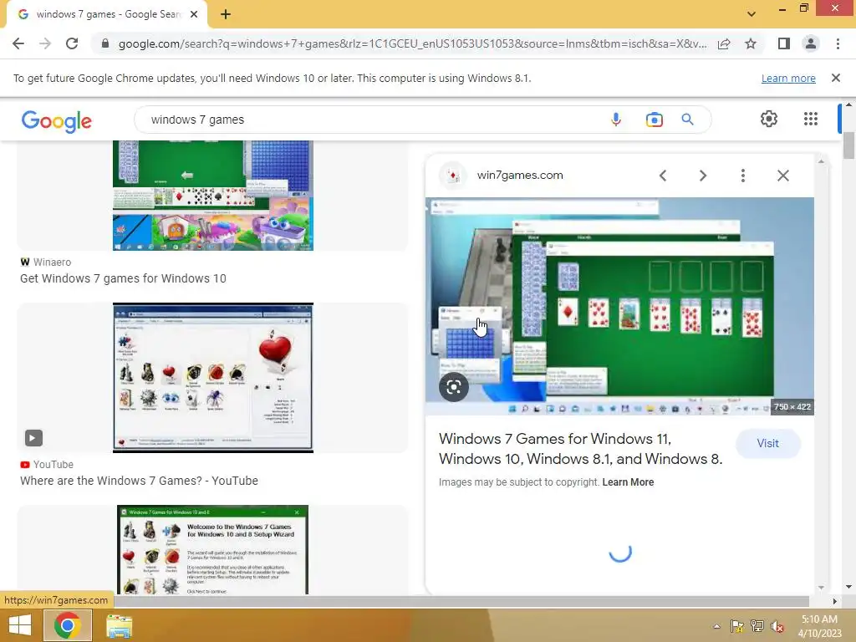Click the page vertical scrollbar thumb
The image size is (856, 642).
pyautogui.click(x=848, y=145)
